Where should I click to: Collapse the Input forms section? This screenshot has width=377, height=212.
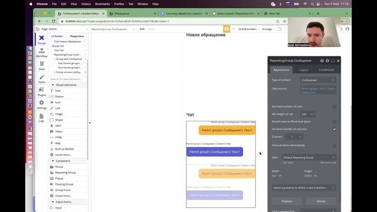click(x=53, y=202)
